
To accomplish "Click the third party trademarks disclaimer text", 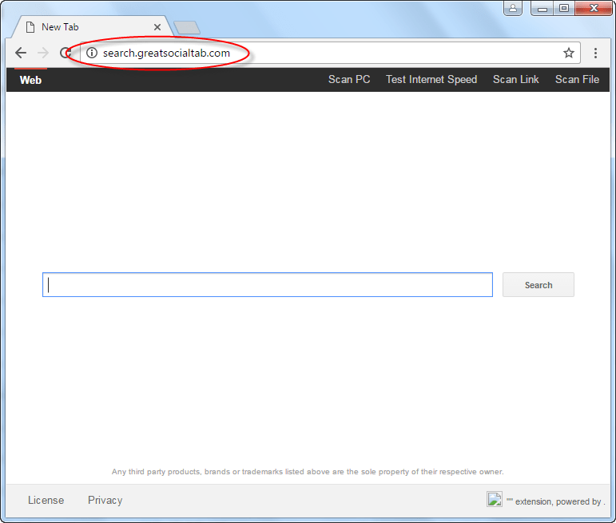I will 308,472.
